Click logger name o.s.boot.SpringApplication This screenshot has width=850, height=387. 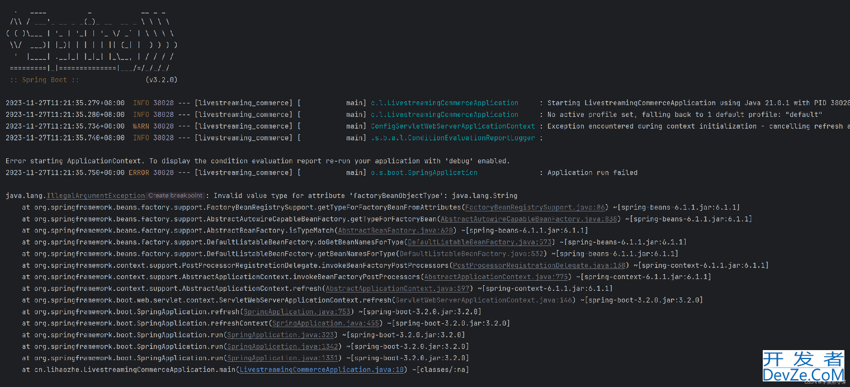tap(424, 173)
